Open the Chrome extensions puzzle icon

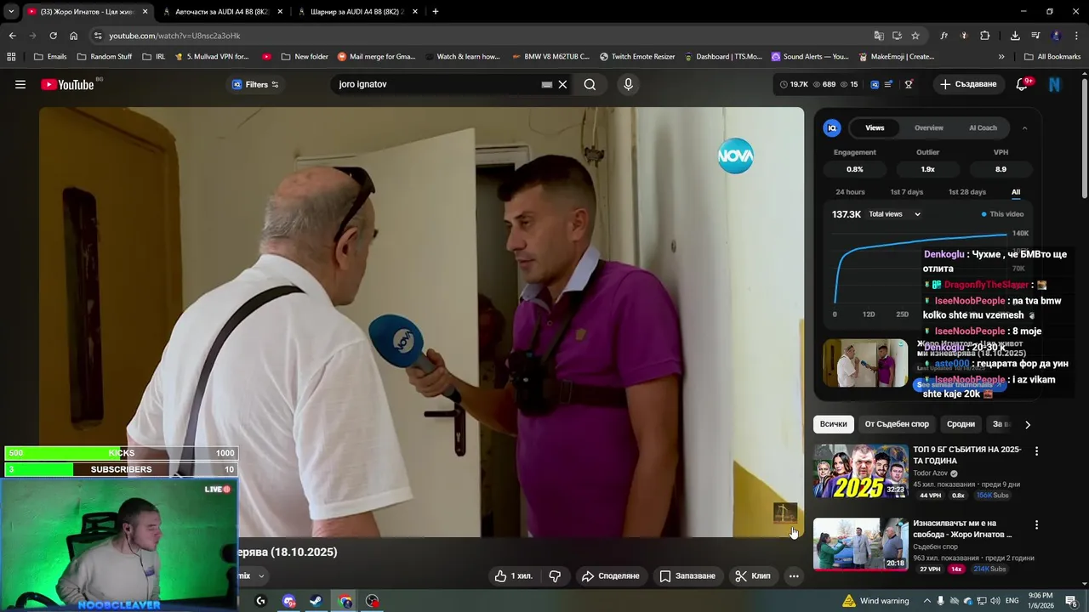coord(984,36)
